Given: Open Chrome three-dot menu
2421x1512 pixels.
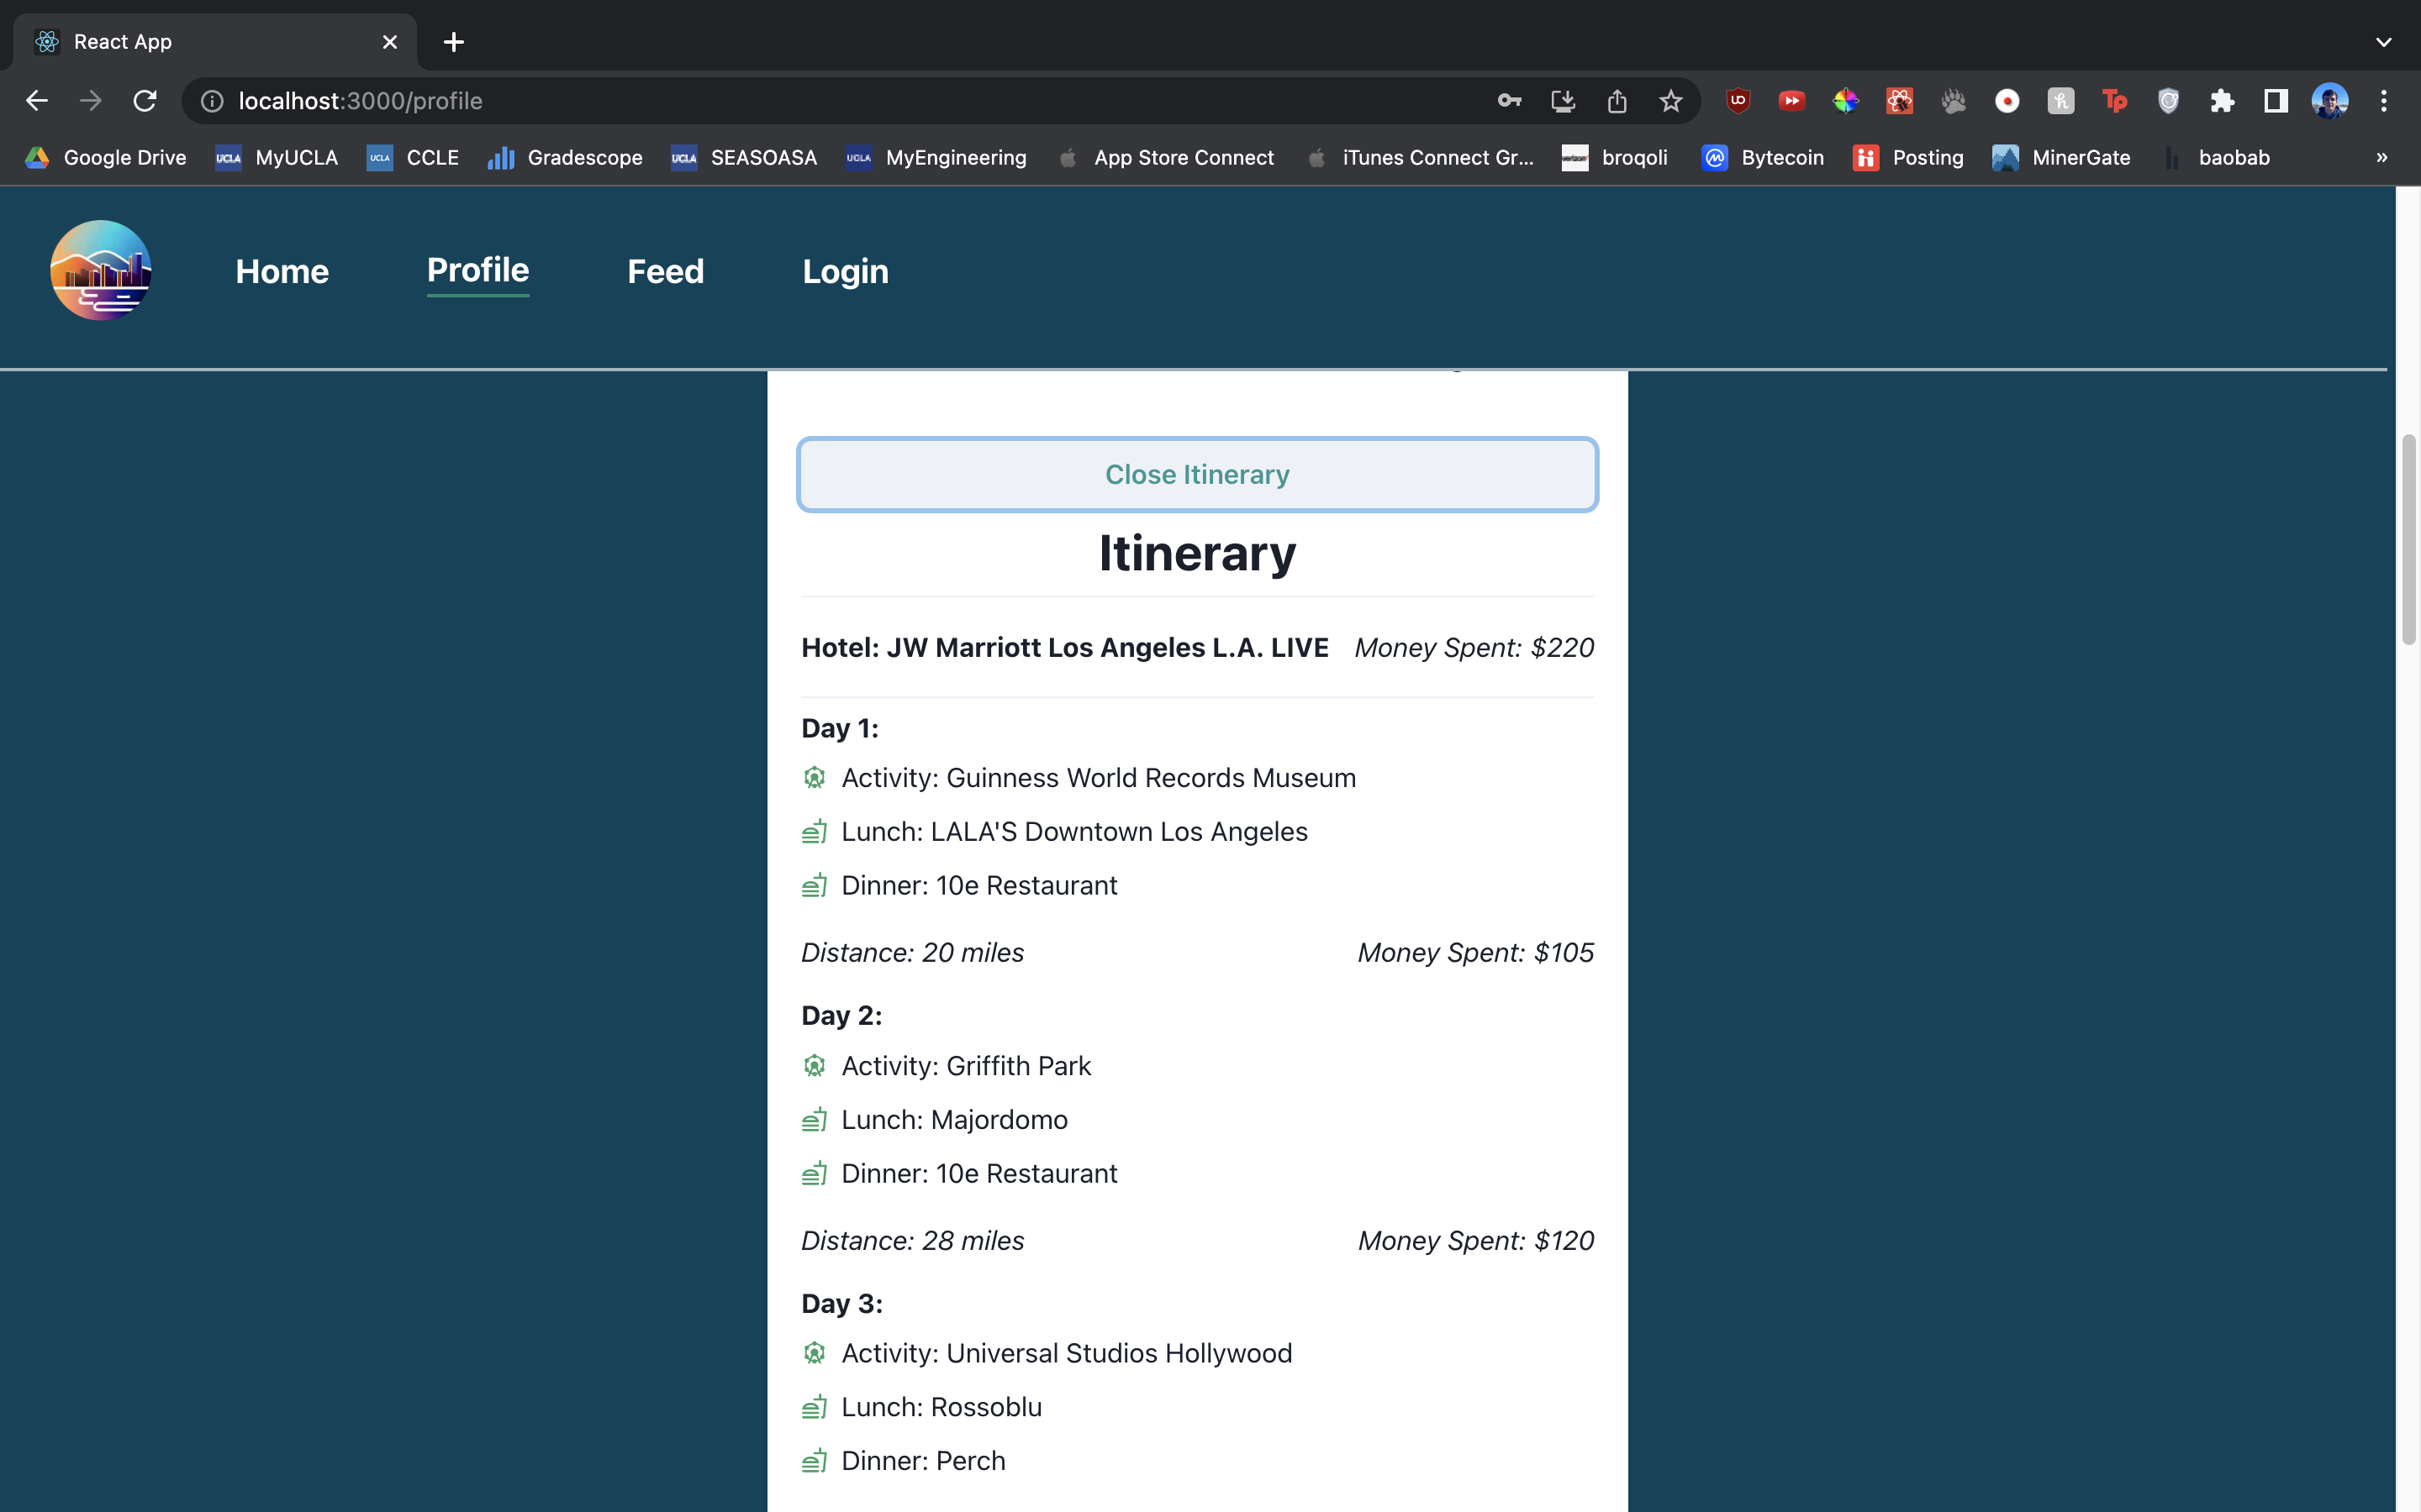Looking at the screenshot, I should (x=2384, y=101).
